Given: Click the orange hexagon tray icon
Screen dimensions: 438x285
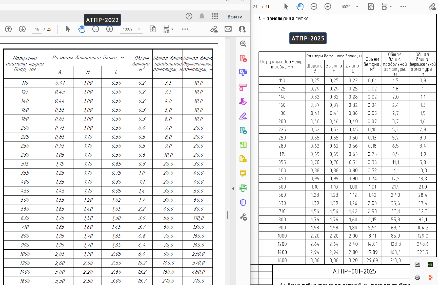Looking at the screenshot, I should coord(430,277).
